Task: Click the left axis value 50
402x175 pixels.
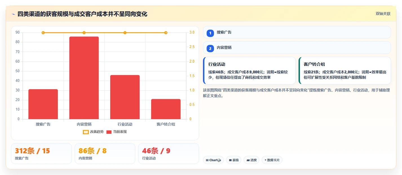Action: tap(18, 71)
